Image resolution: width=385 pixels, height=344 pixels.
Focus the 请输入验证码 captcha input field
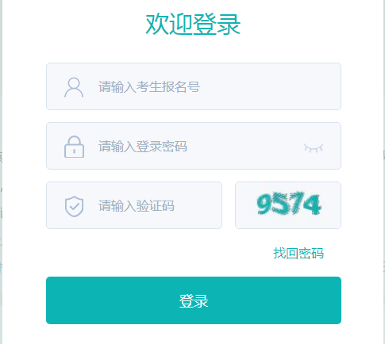pos(134,205)
